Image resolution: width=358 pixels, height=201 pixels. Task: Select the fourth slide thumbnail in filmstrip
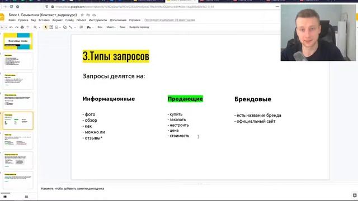18,100
